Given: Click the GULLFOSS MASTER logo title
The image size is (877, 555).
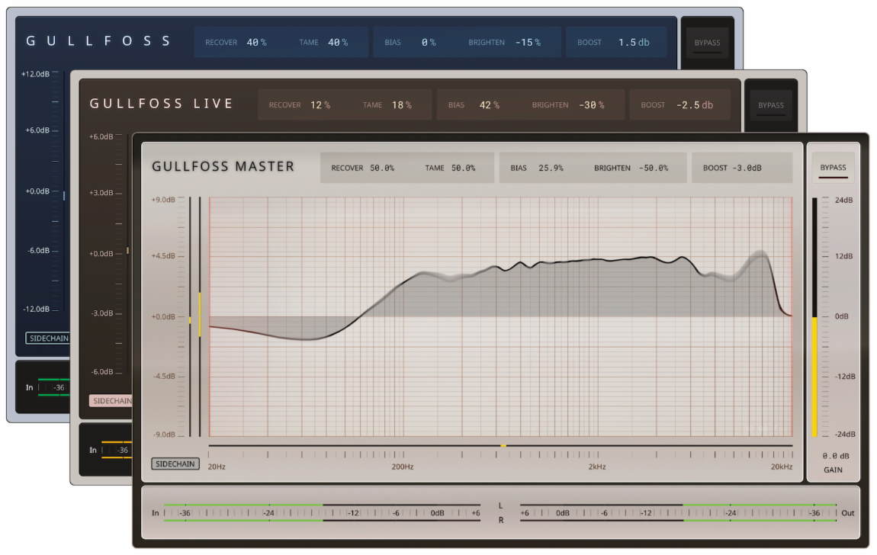Looking at the screenshot, I should (223, 166).
